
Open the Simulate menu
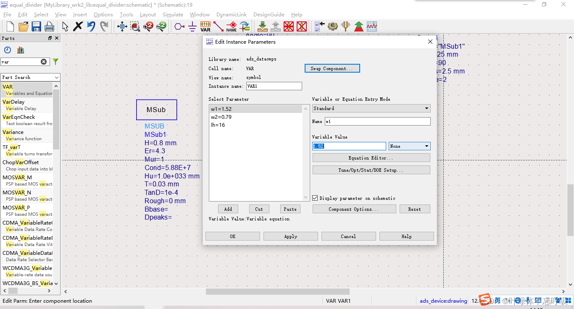coord(173,15)
